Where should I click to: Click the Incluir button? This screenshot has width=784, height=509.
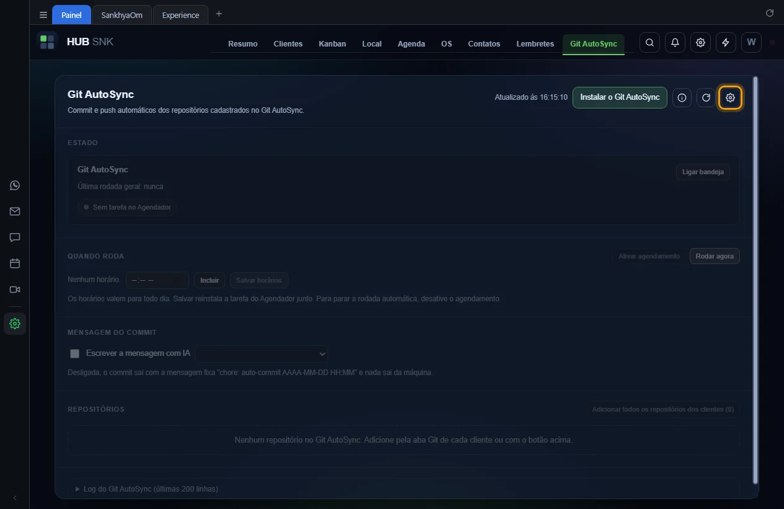(x=210, y=280)
